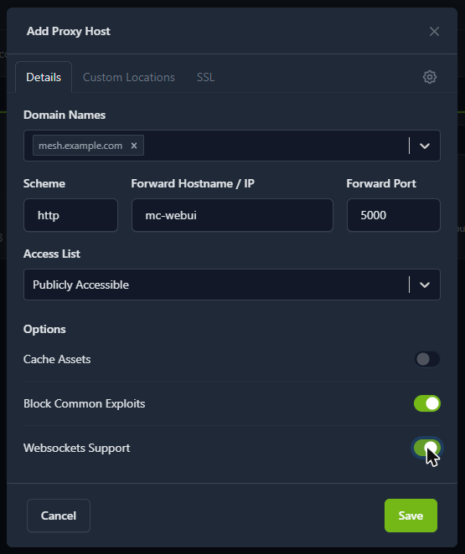The height and width of the screenshot is (554, 465).
Task: Click the Forward Port label
Action: pos(381,184)
